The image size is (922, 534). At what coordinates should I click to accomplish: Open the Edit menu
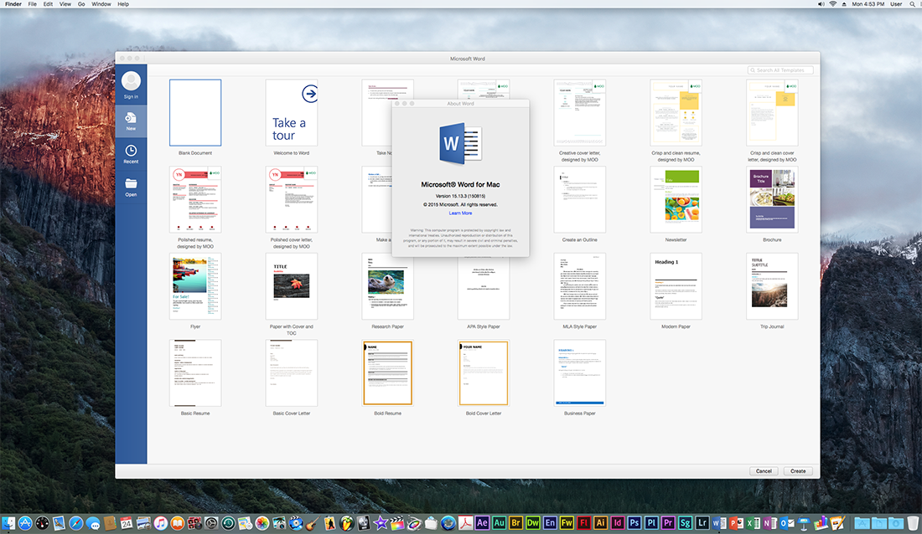pyautogui.click(x=49, y=4)
